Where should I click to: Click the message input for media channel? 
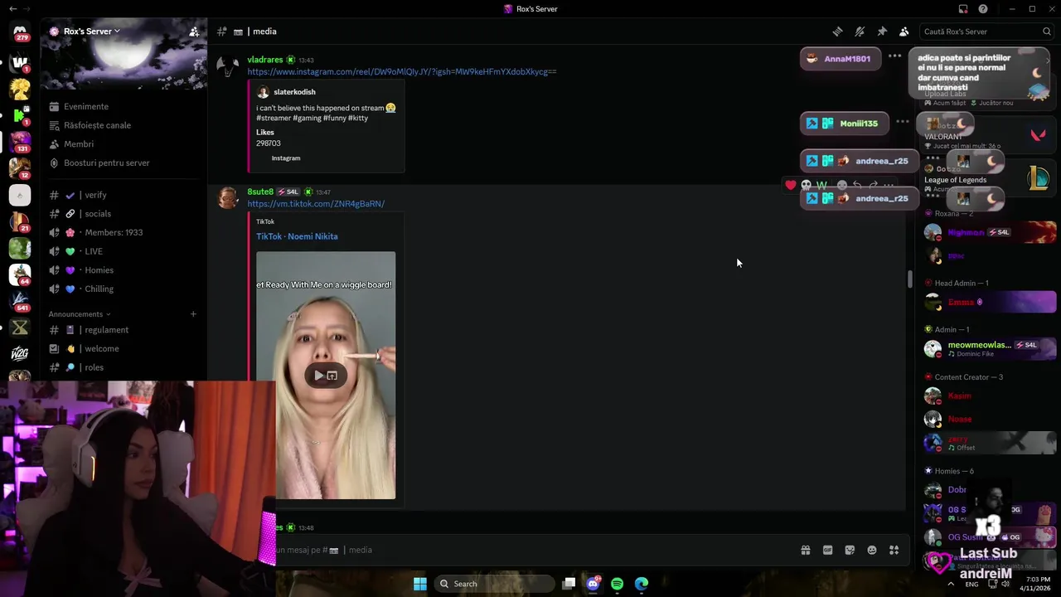pos(530,550)
